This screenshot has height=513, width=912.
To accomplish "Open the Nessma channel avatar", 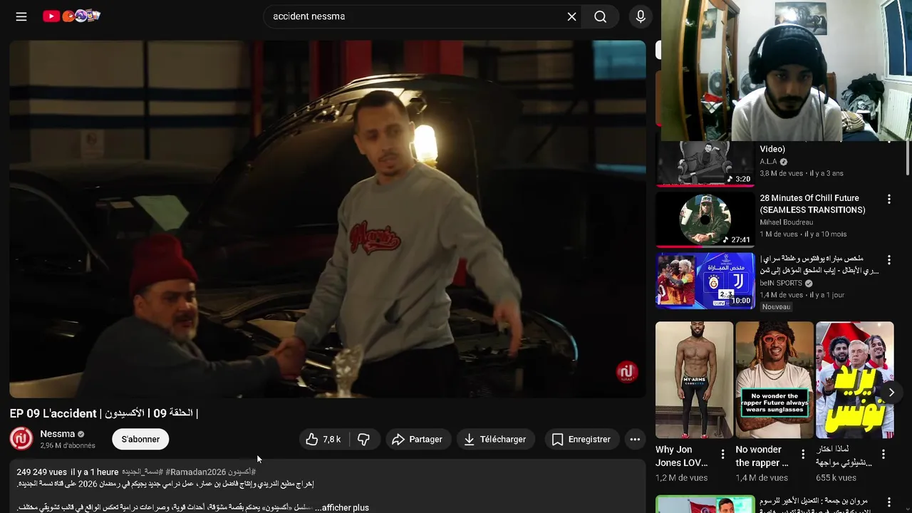I will [x=21, y=438].
